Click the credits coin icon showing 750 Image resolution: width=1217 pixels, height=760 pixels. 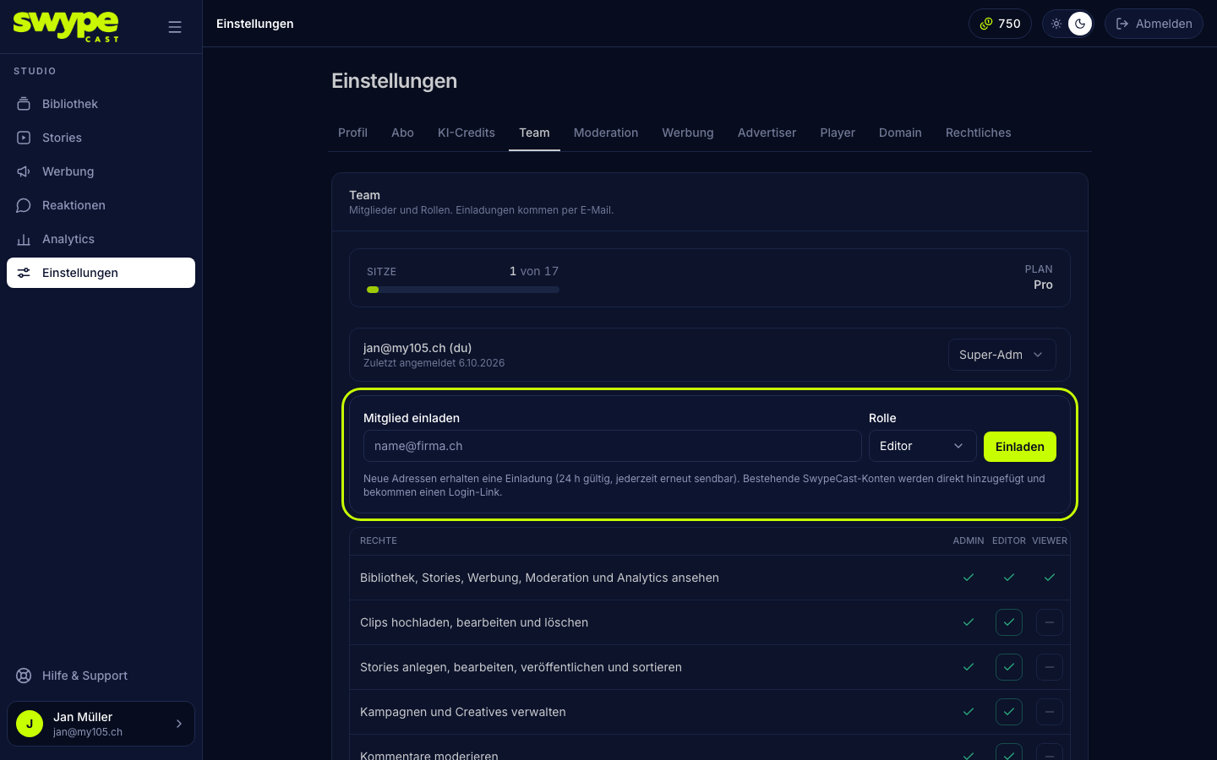[x=986, y=24]
